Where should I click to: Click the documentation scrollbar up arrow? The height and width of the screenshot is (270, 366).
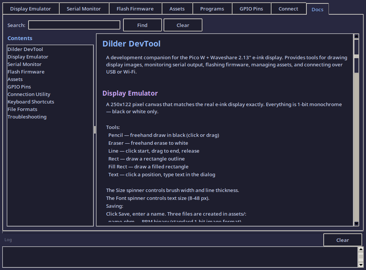coord(356,37)
